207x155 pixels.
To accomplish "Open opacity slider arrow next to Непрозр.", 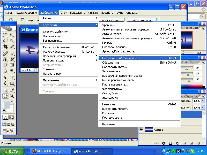I will pyautogui.click(x=203, y=101).
